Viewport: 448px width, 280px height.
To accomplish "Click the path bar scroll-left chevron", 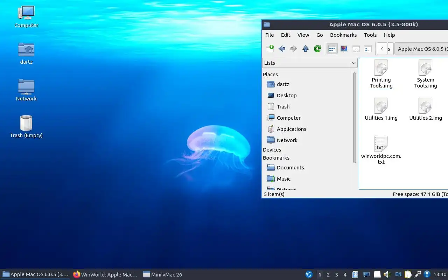I will pos(382,49).
